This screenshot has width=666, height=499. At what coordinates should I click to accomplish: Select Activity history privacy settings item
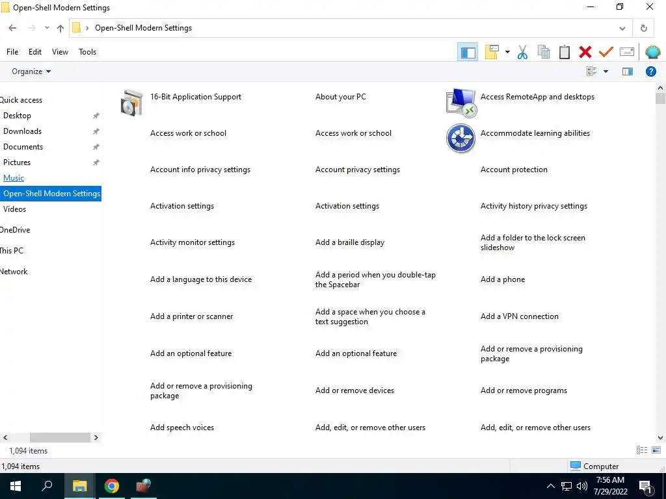click(x=534, y=206)
